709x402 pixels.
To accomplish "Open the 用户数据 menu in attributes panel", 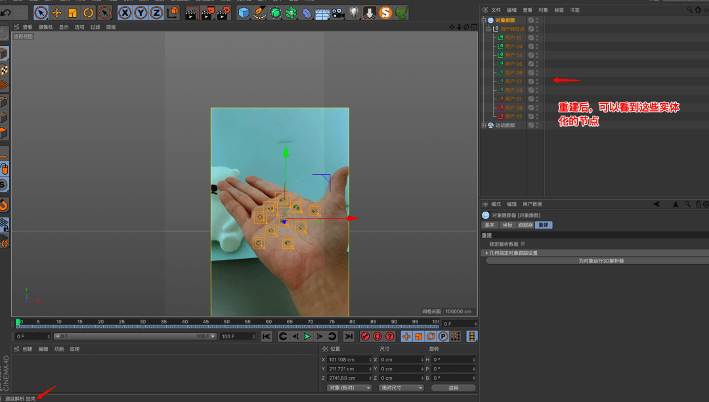I will point(532,204).
